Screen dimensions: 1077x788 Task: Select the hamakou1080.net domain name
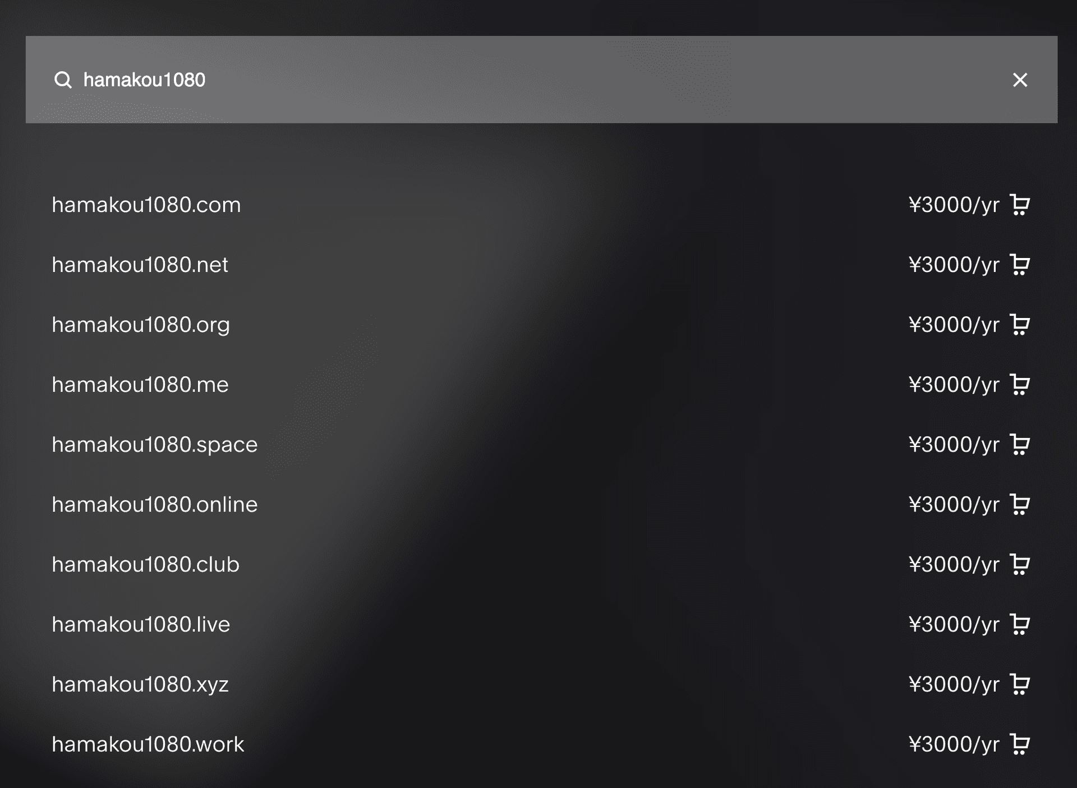click(x=140, y=265)
